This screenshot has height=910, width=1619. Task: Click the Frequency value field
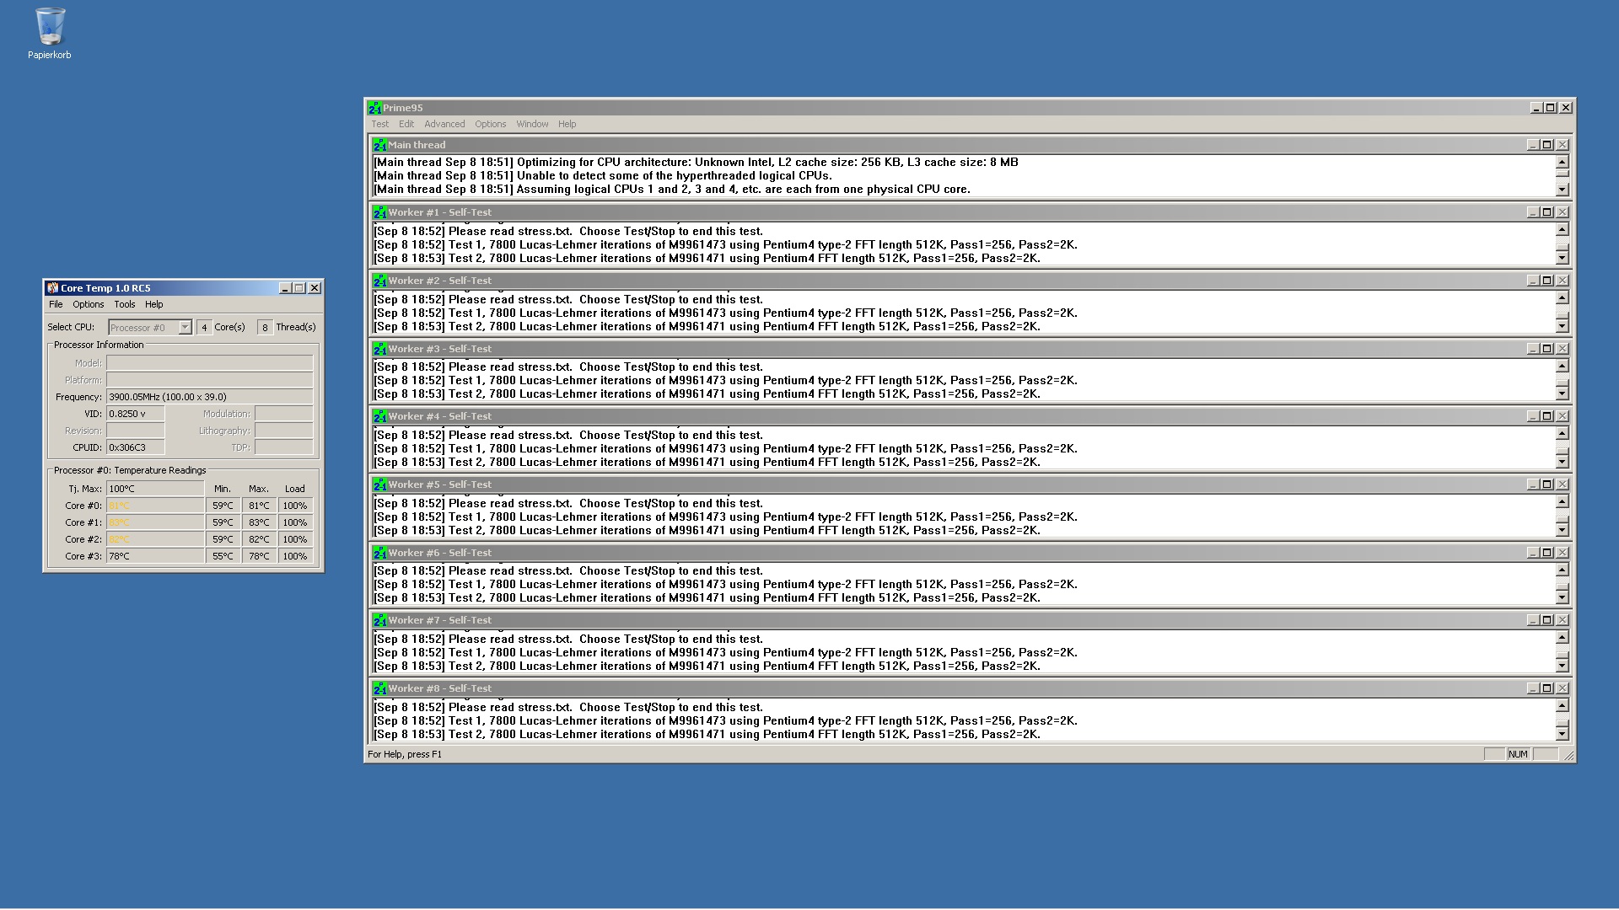pos(209,397)
